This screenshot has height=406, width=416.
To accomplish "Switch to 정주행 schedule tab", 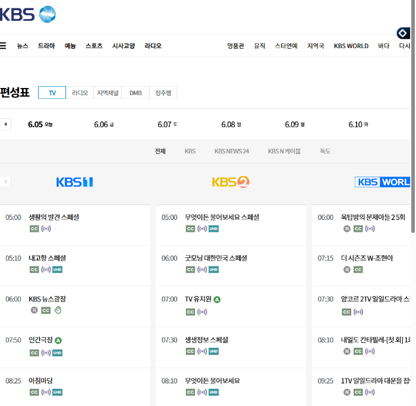I will click(163, 93).
